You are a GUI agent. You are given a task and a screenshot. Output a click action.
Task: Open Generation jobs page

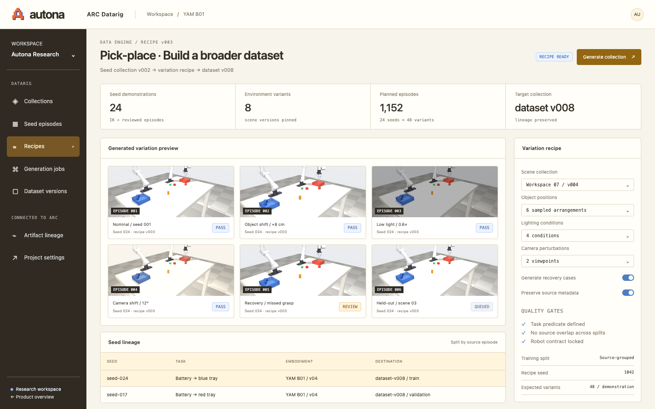point(43,169)
